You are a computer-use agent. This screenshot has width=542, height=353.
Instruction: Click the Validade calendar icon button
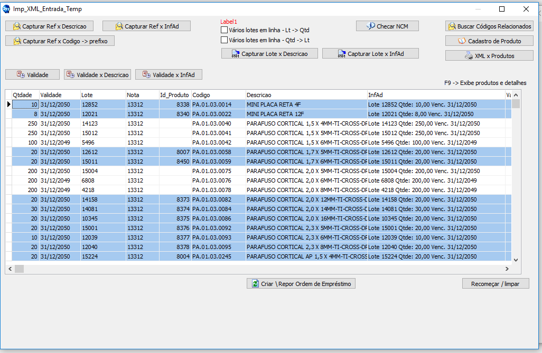click(x=21, y=75)
